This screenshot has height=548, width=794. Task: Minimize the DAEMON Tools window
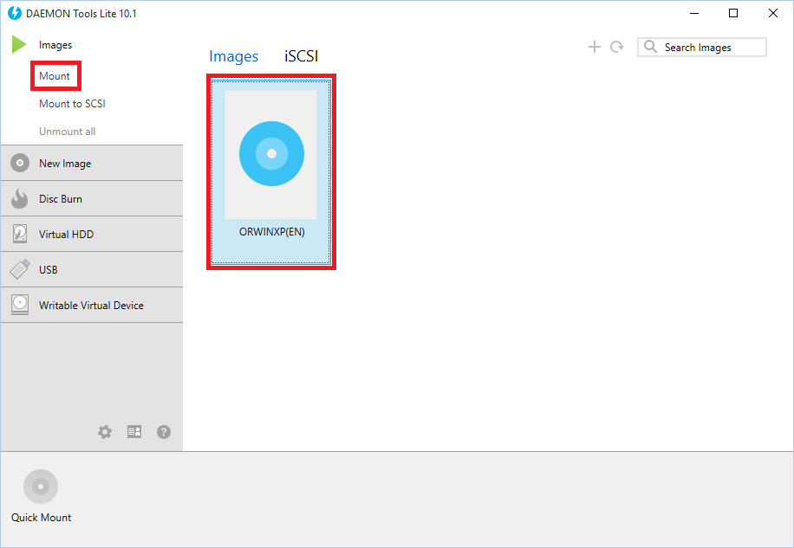pos(694,13)
